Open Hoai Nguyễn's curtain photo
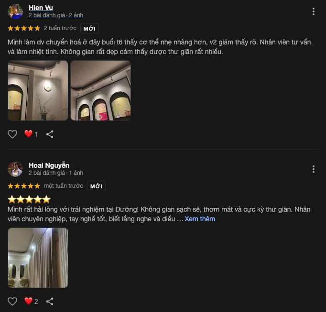The image size is (326, 312). click(x=38, y=258)
